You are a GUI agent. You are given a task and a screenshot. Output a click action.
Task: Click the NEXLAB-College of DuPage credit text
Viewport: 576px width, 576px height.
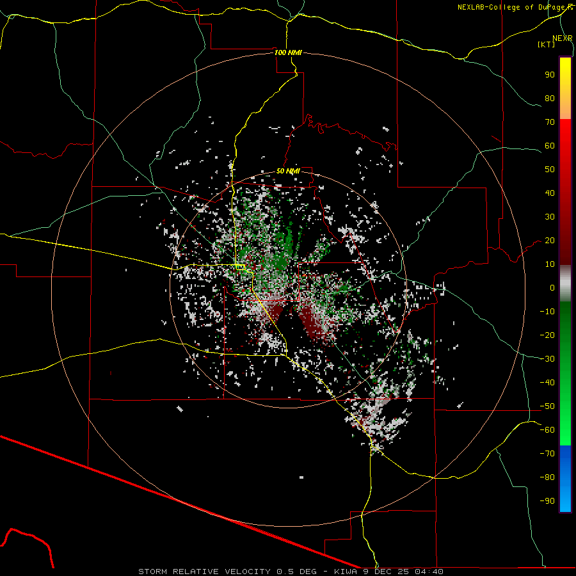coord(515,7)
